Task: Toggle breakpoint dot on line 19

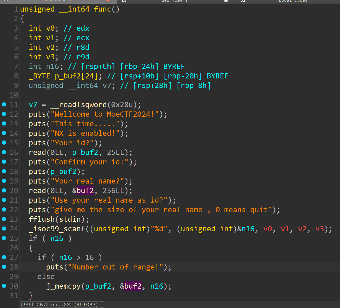Action: [x=4, y=181]
